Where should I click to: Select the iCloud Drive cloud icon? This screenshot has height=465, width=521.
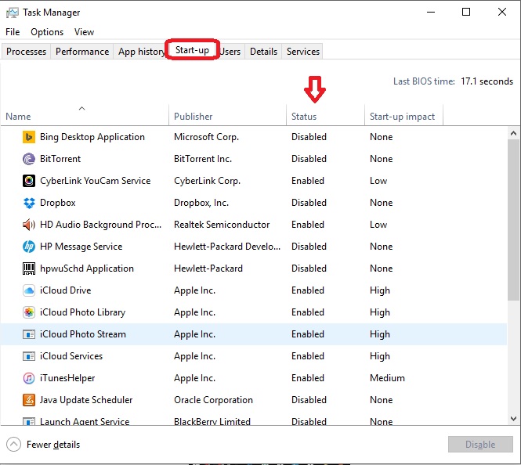[x=29, y=290]
